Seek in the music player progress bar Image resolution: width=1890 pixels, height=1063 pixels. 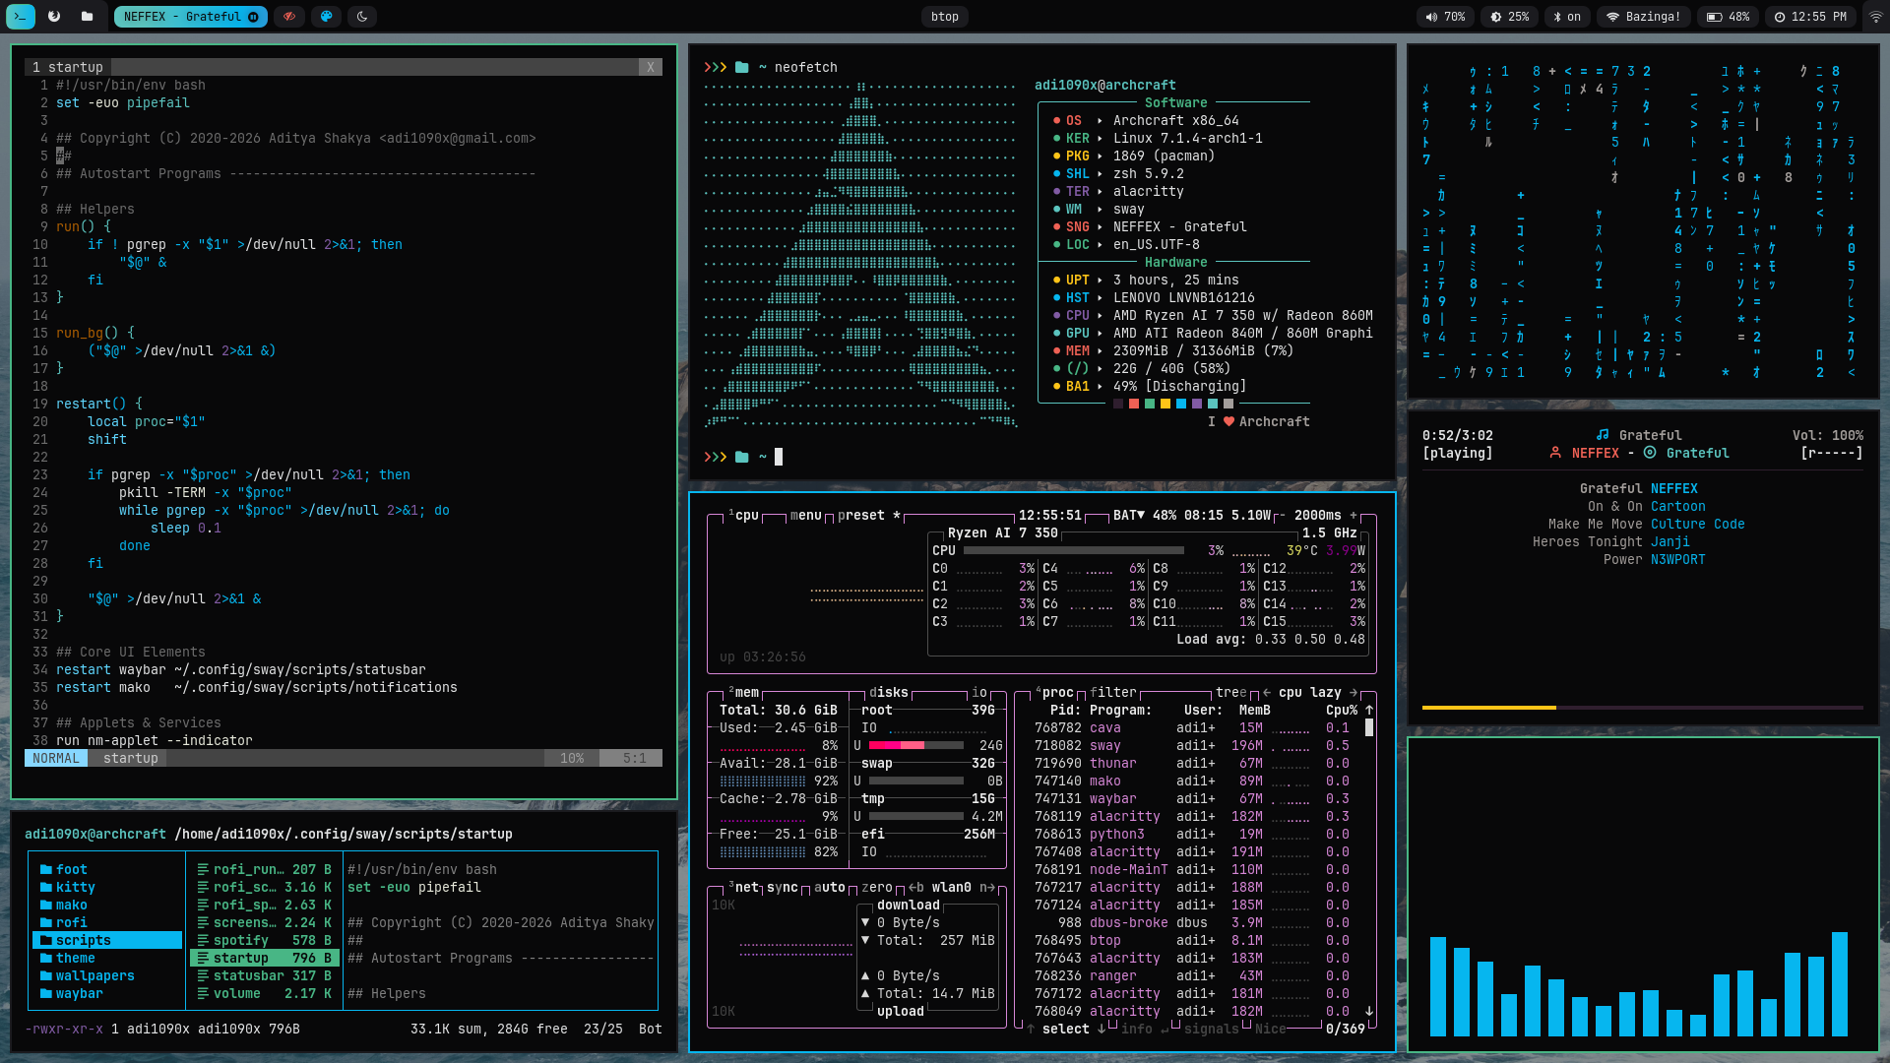1642,708
